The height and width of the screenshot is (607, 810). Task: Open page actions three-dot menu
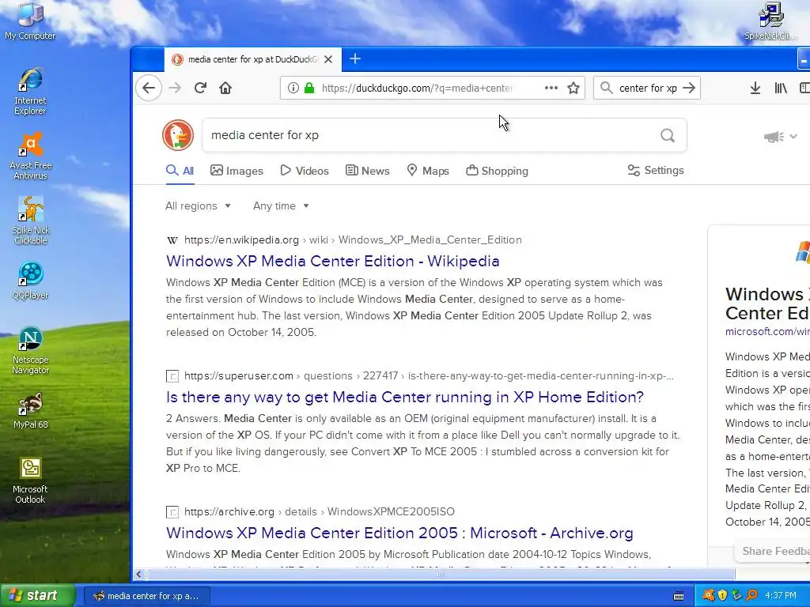point(551,89)
